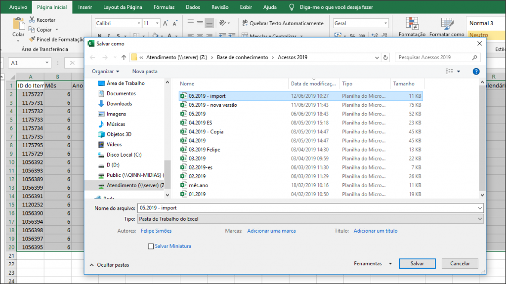506x284 pixels.
Task: Click the Copiar icon in ribbon
Action: 32,29
